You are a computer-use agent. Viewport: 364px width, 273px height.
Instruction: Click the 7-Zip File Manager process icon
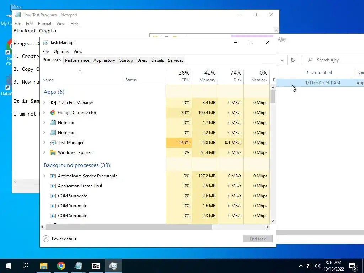coord(53,103)
